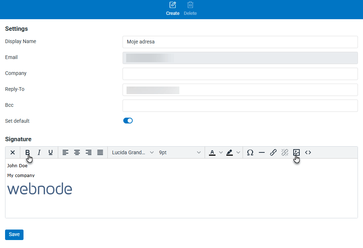The width and height of the screenshot is (363, 248).
Task: Clear formatting with the X icon
Action: click(x=13, y=152)
